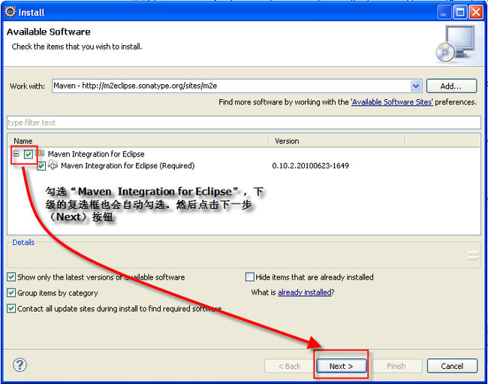
Task: Collapse the Maven Integration for Eclipse tree node
Action: (17, 154)
